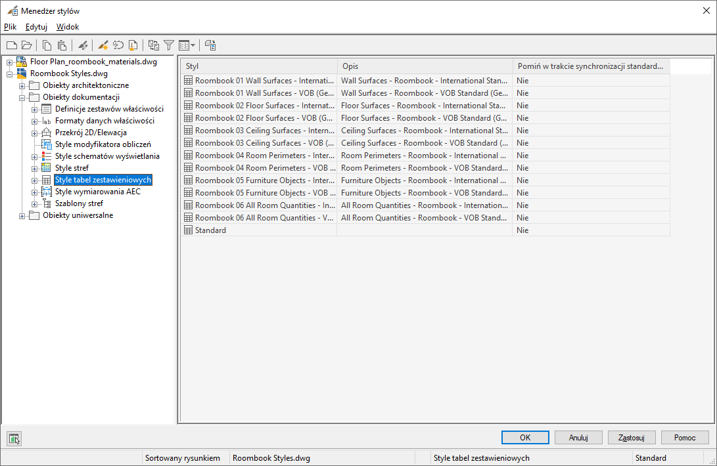Select Roombook 04 Room Perimeters - VOB row
This screenshot has width=717, height=466.
(x=426, y=167)
